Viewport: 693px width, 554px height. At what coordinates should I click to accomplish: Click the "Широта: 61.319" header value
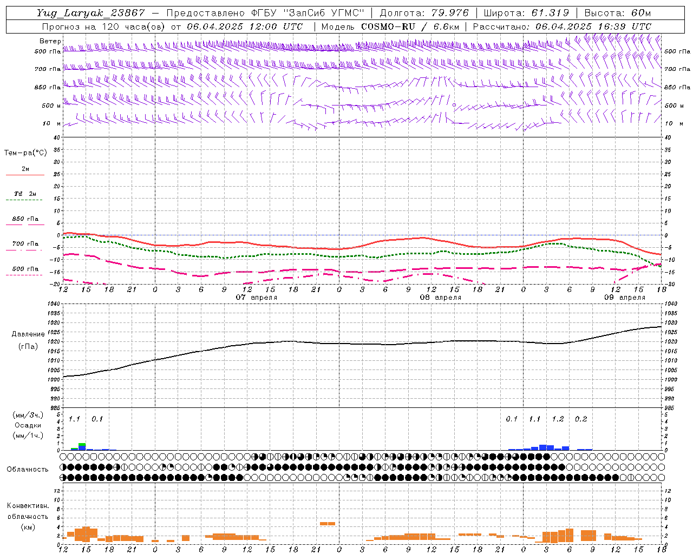pyautogui.click(x=526, y=13)
